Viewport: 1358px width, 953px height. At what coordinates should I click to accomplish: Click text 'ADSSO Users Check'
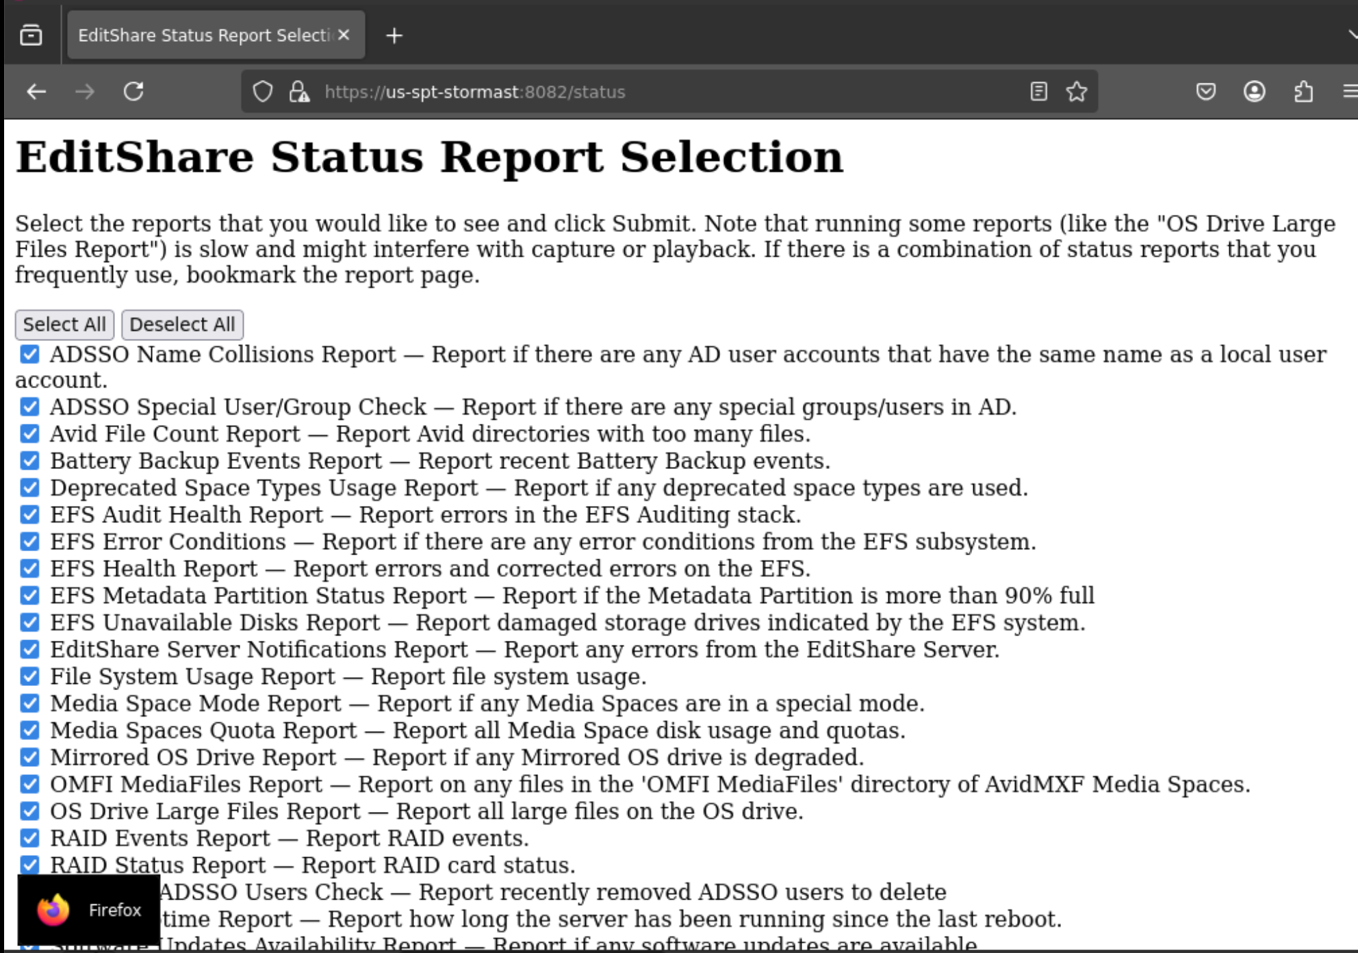(271, 892)
